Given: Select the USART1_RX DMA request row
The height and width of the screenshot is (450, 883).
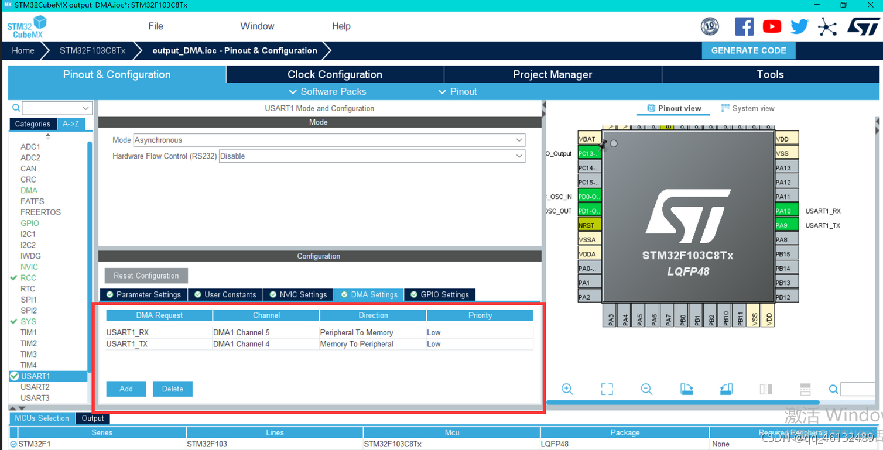Looking at the screenshot, I should 319,332.
